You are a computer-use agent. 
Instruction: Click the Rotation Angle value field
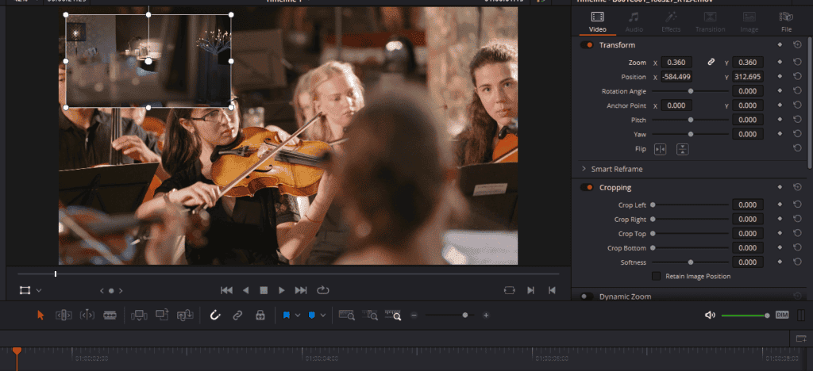[748, 91]
